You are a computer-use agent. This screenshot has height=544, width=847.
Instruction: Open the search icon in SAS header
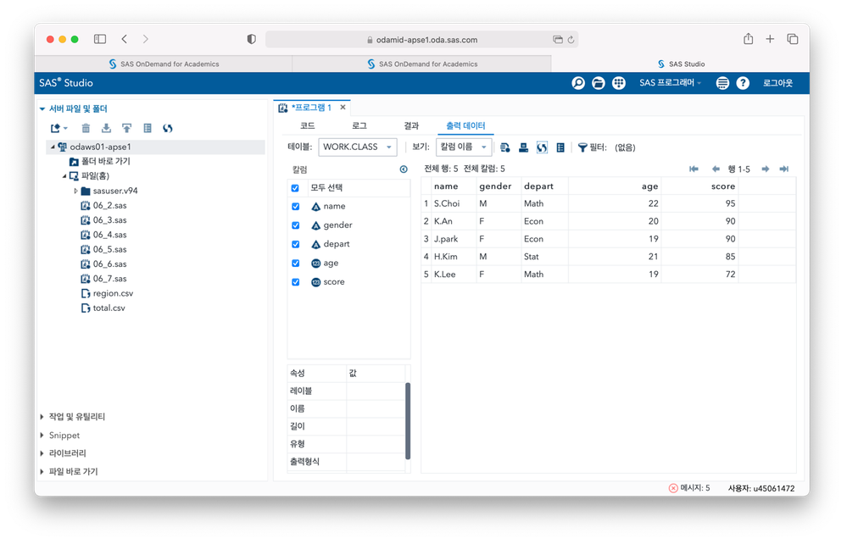tap(578, 83)
